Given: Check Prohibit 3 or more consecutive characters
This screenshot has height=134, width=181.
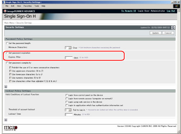Looking at the screenshot, I should click(x=10, y=68).
